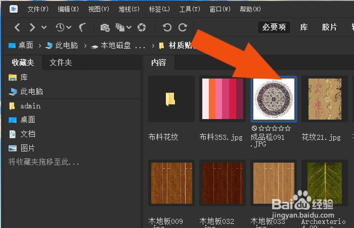
Task: Open the 标签(L) menu
Action: click(159, 9)
